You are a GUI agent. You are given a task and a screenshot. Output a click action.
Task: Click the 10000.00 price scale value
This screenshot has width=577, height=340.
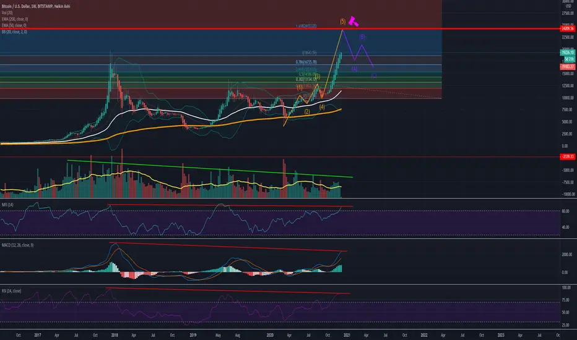(x=566, y=98)
